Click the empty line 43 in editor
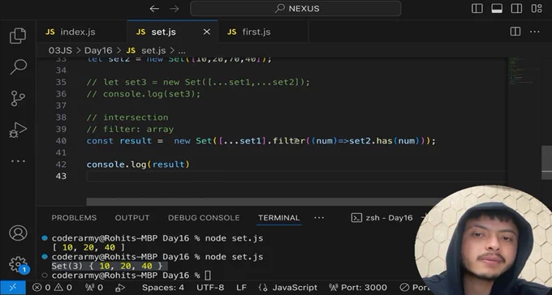The image size is (552, 295). click(x=295, y=176)
